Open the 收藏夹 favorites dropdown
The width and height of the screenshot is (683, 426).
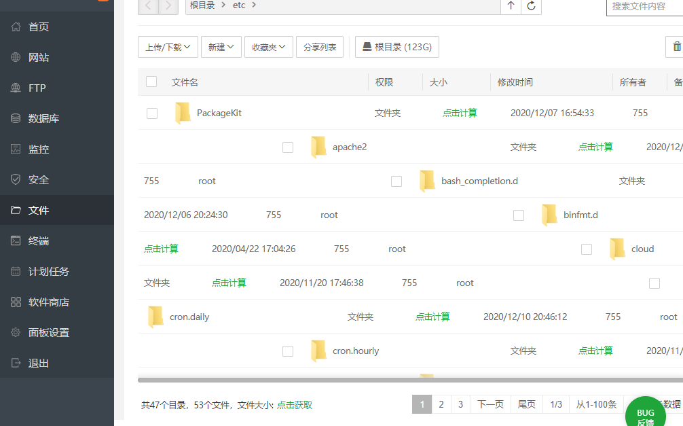[x=268, y=47]
